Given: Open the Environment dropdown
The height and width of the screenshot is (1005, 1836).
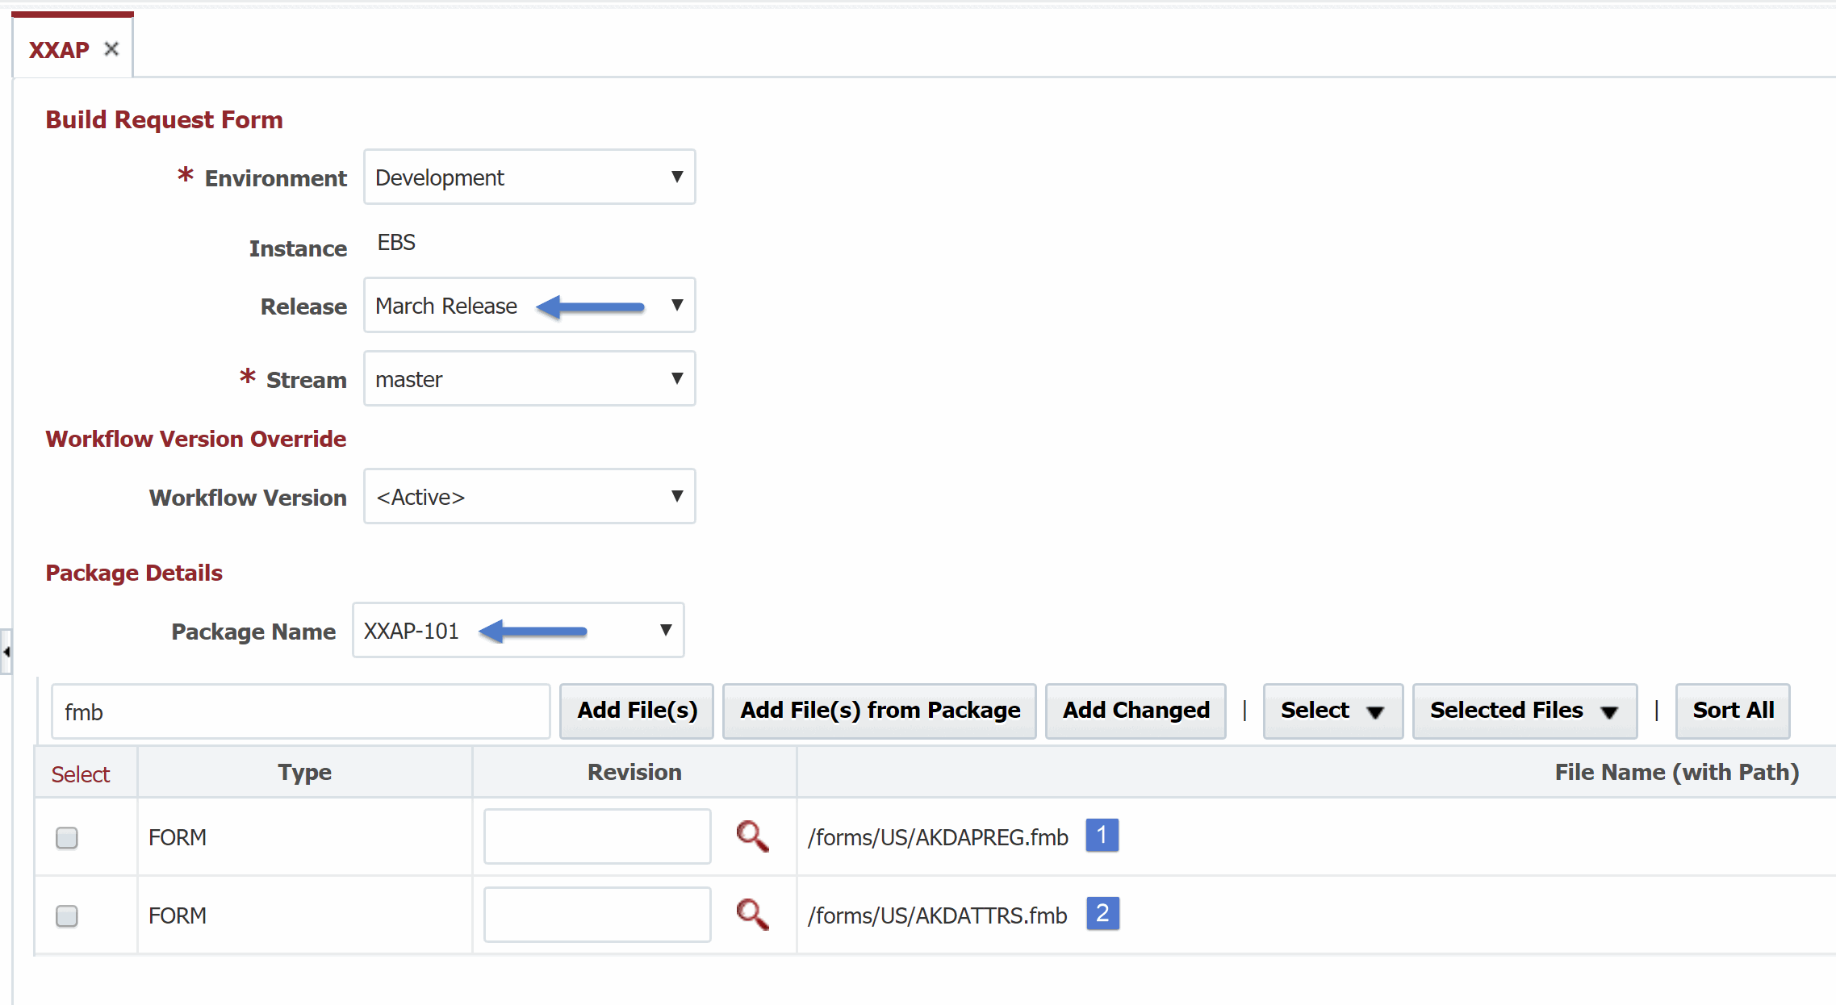Looking at the screenshot, I should tap(529, 177).
